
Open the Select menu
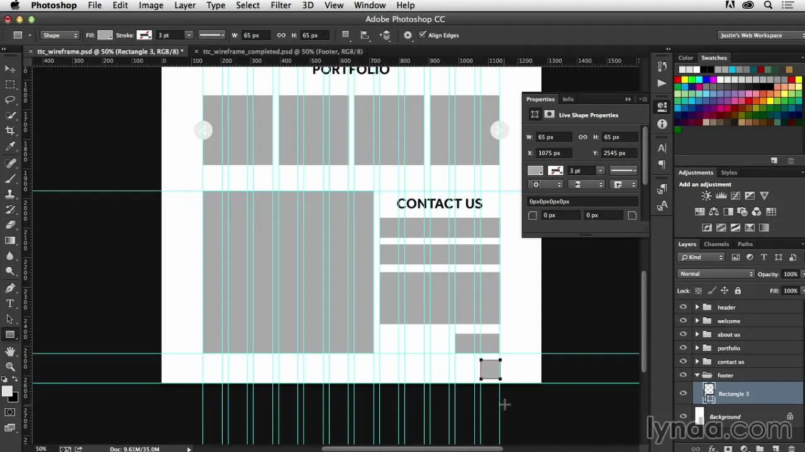[x=247, y=5]
